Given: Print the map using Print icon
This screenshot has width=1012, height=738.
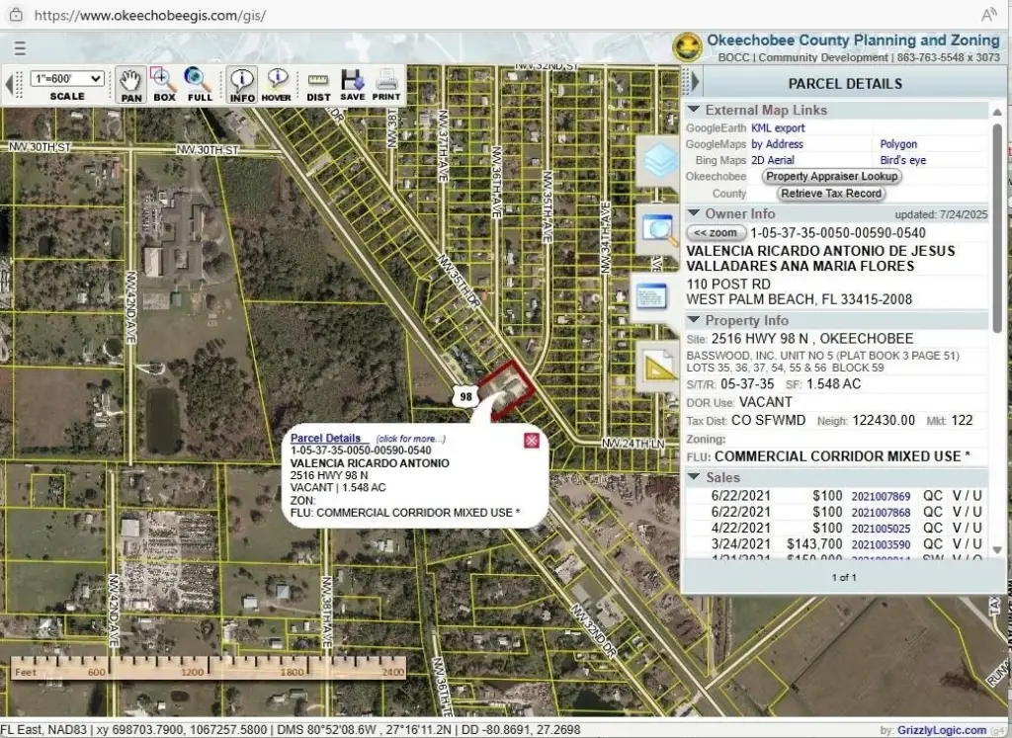Looking at the screenshot, I should pyautogui.click(x=386, y=84).
